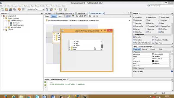This screenshot has width=174, height=98.
Task: Open the default config dropdown
Action: click(x=36, y=9)
